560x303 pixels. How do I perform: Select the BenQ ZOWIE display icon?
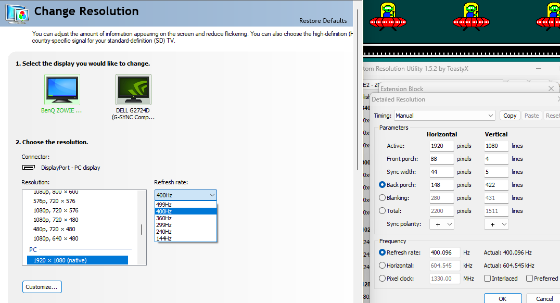(62, 90)
